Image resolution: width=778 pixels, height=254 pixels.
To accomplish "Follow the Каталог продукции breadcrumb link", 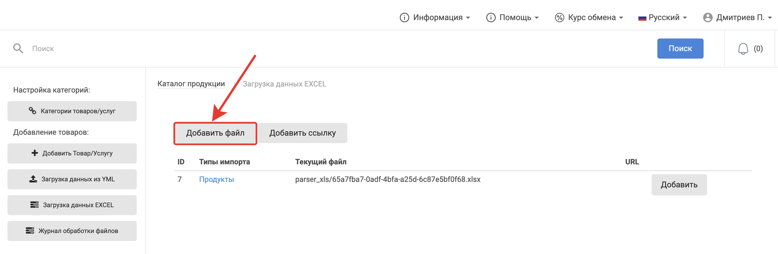I will click(x=191, y=84).
